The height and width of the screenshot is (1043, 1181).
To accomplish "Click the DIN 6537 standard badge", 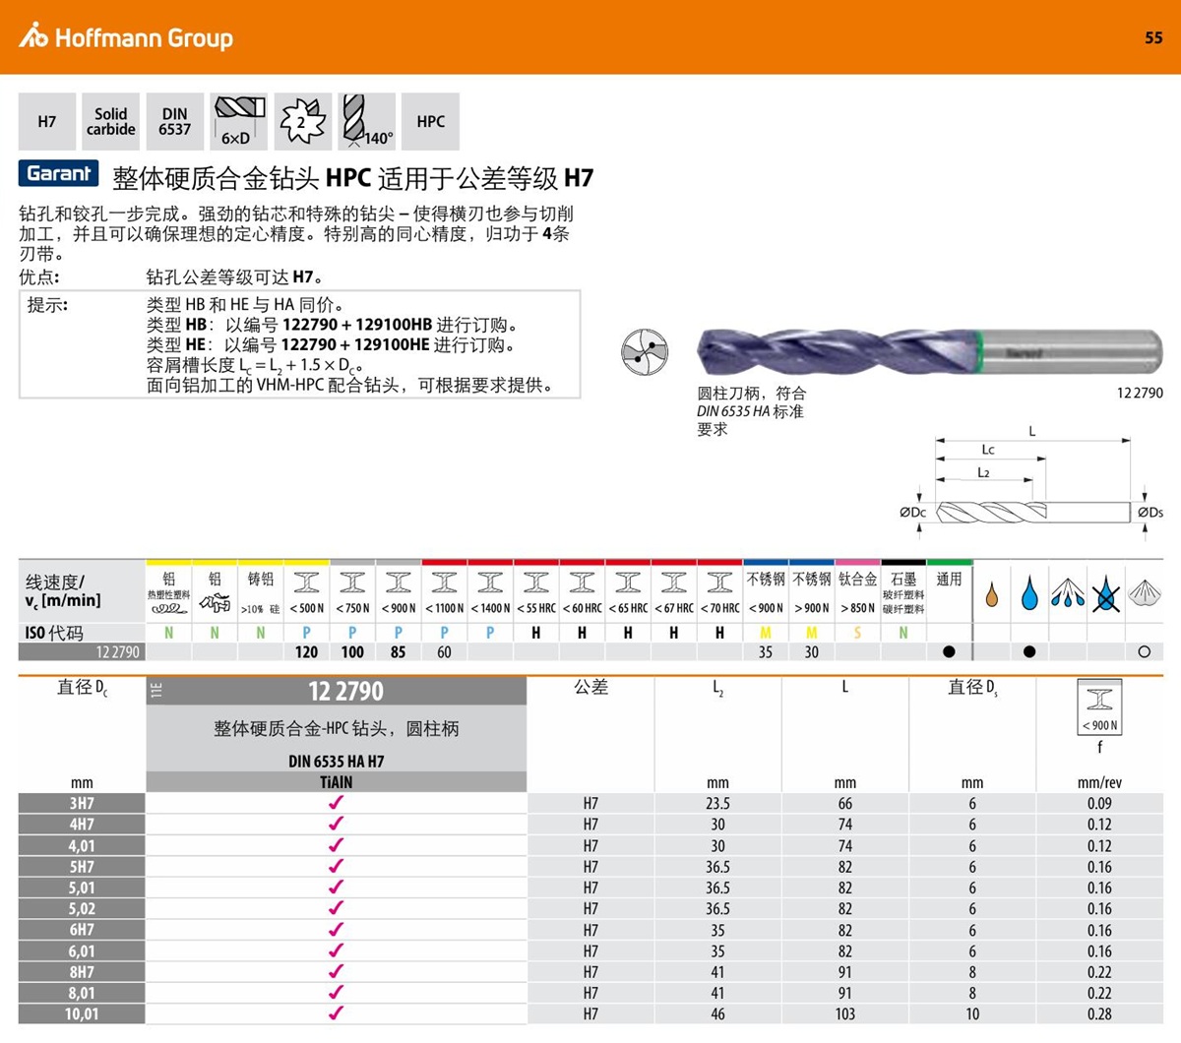I will click(x=175, y=122).
